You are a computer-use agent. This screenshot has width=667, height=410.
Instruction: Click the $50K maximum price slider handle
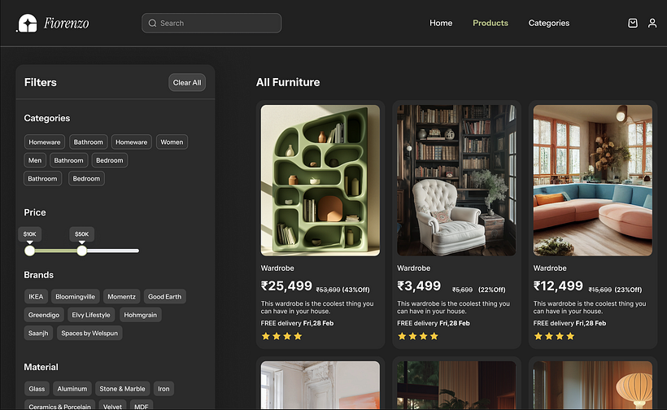[x=81, y=251]
